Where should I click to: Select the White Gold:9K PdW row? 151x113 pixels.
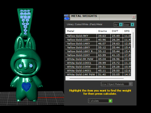pyautogui.click(x=98, y=59)
